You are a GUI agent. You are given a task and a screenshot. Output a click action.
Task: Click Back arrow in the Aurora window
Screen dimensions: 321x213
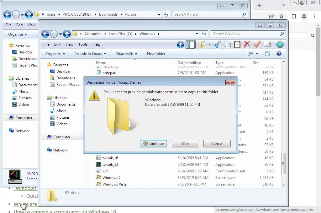pos(7,14)
